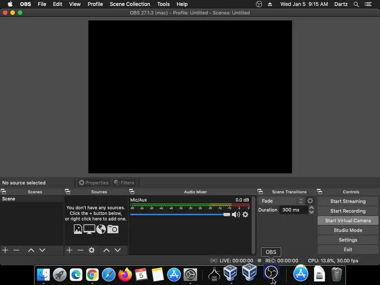Move the source down with the arrow in Sources
This screenshot has height=285, width=380.
pyautogui.click(x=118, y=250)
